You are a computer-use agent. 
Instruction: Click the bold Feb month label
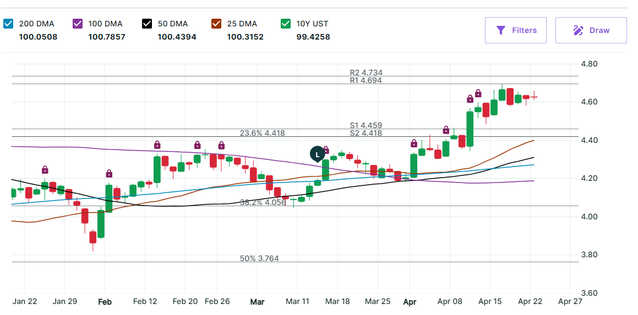[105, 302]
